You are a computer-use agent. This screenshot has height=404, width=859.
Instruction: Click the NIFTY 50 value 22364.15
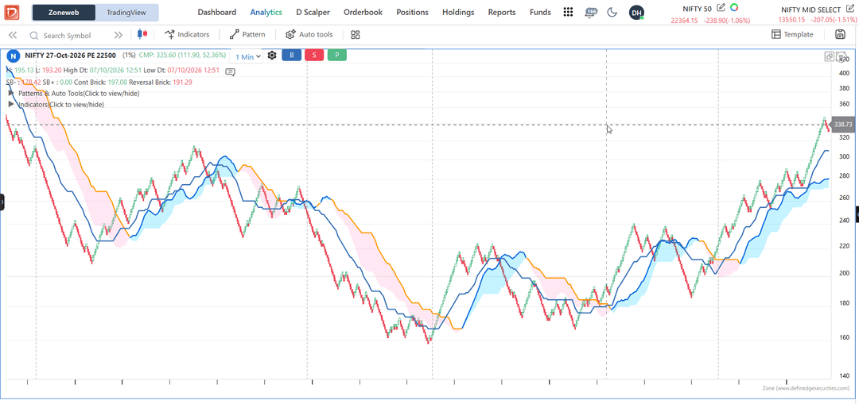[684, 20]
